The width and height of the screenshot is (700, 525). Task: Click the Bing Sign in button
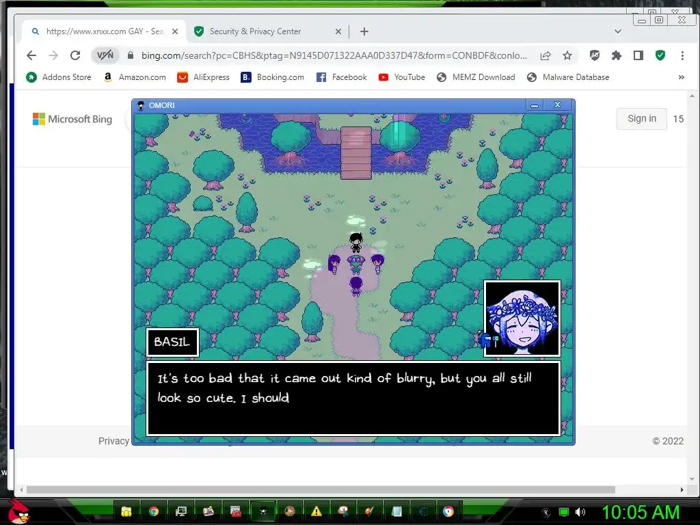pos(641,119)
